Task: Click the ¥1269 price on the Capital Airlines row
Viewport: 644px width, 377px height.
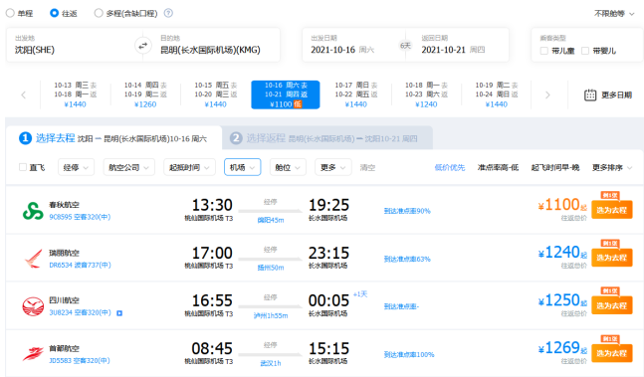Action: coord(562,348)
